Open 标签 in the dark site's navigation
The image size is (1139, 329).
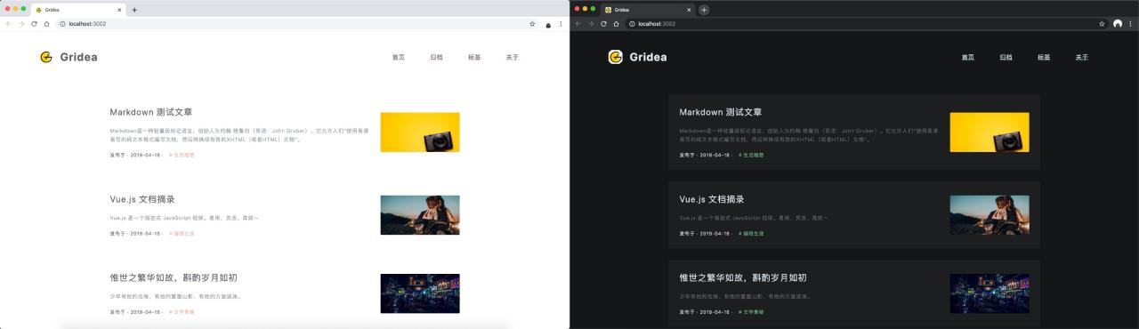(x=1044, y=57)
